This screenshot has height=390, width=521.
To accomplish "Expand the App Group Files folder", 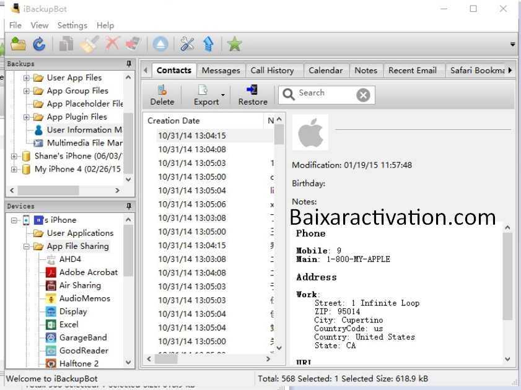I will (26, 91).
